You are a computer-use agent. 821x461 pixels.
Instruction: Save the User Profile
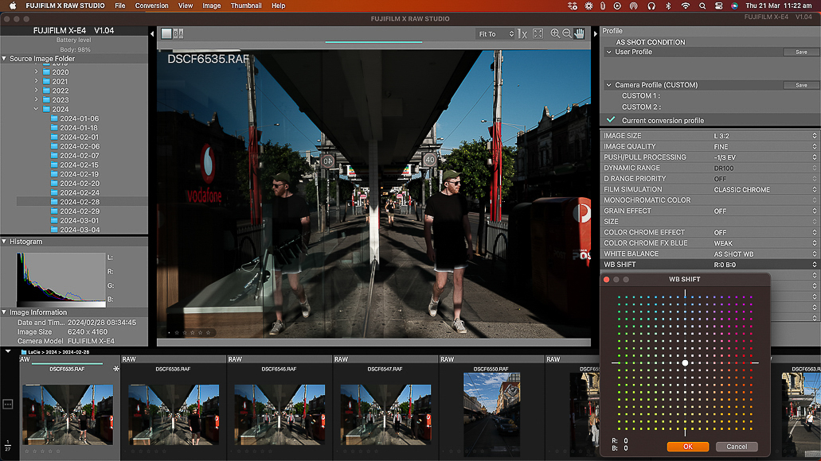click(x=800, y=52)
